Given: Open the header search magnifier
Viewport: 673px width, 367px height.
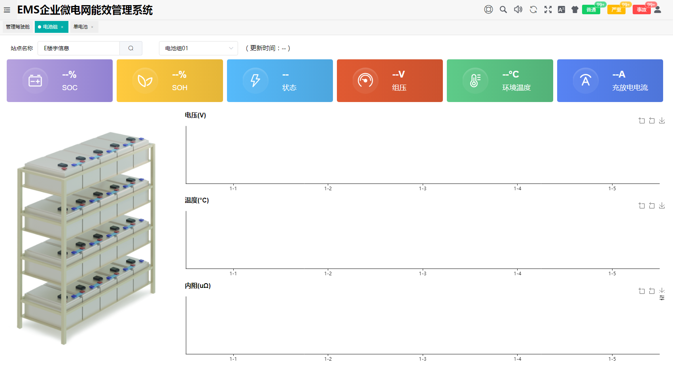Looking at the screenshot, I should coord(503,9).
